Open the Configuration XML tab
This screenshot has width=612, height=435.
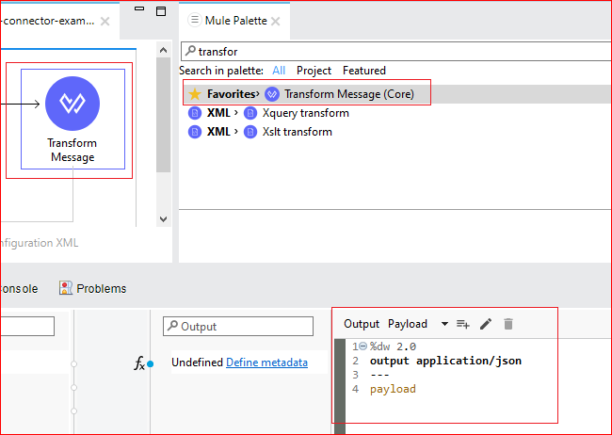click(39, 243)
